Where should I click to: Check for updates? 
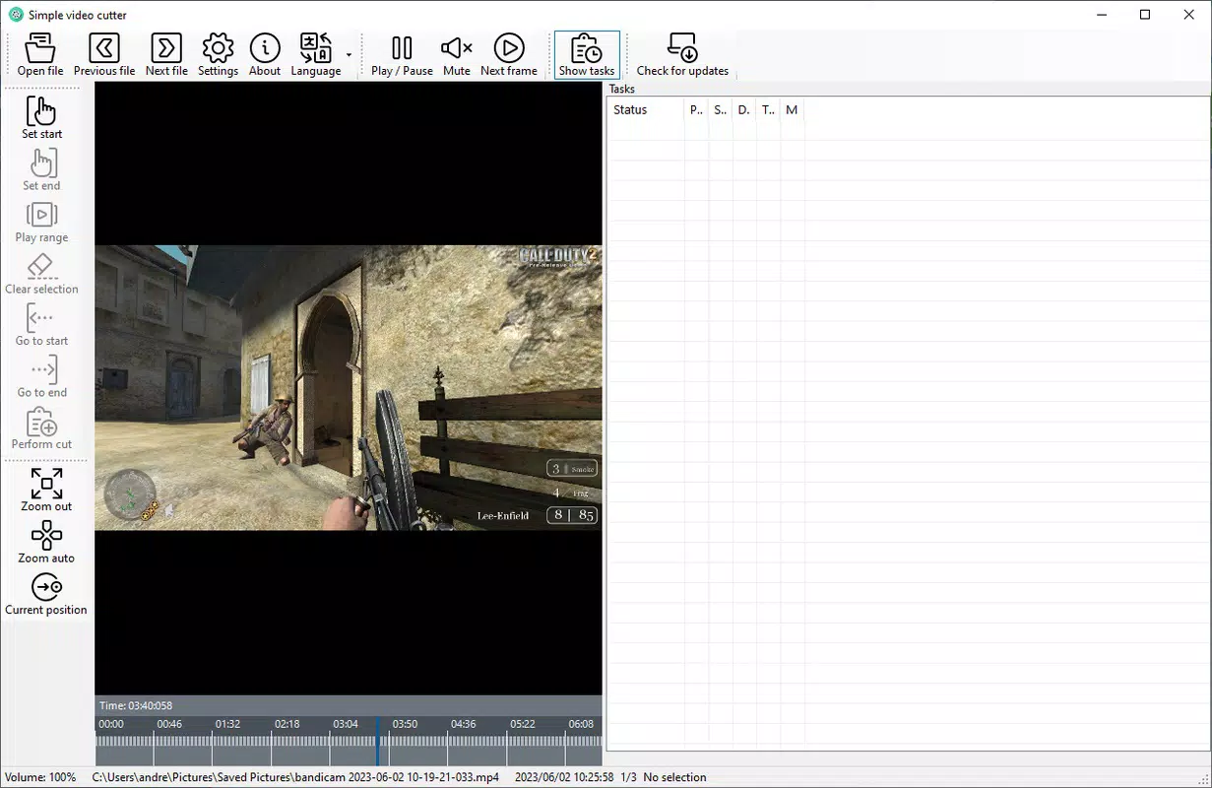pos(682,55)
